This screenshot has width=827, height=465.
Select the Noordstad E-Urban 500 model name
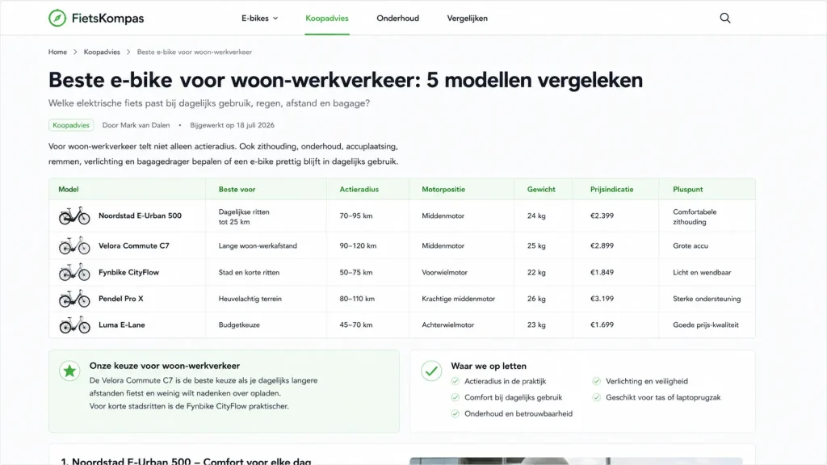click(140, 216)
